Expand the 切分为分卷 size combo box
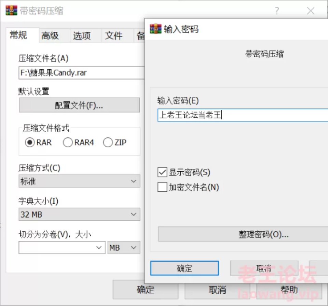Screen dimensions: 328x306 pyautogui.click(x=62, y=248)
